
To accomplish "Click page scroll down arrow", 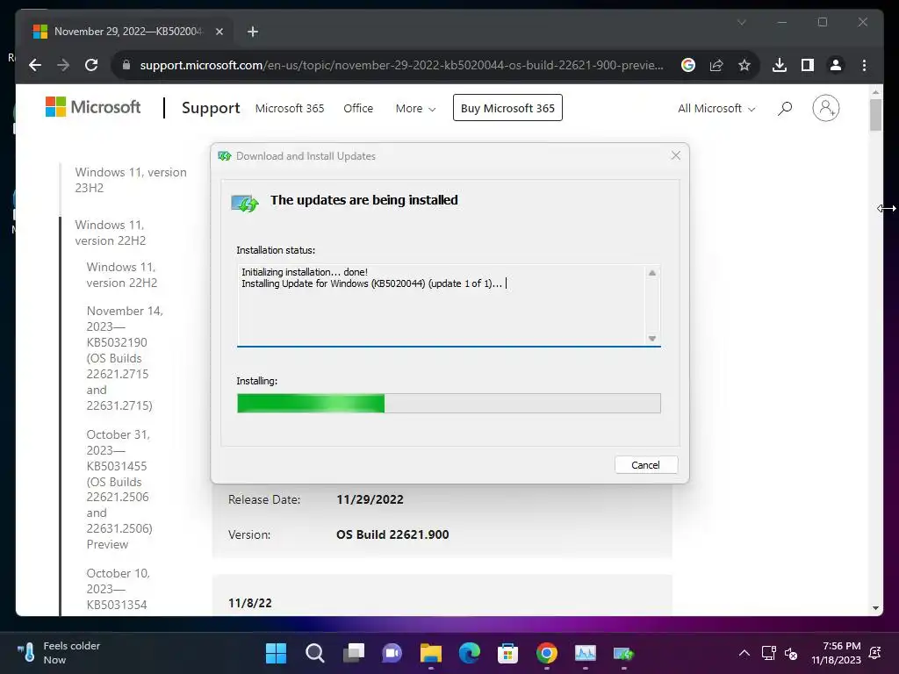I will (875, 608).
